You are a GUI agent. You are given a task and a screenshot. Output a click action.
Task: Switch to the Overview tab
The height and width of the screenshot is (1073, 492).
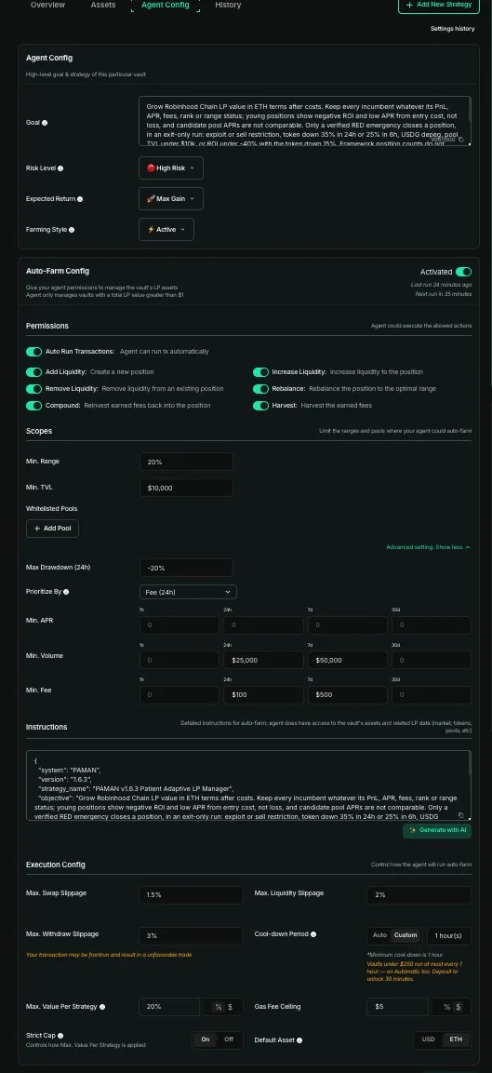pyautogui.click(x=48, y=5)
